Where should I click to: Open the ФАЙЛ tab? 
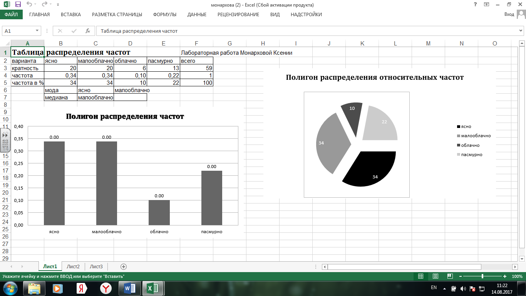tap(11, 15)
